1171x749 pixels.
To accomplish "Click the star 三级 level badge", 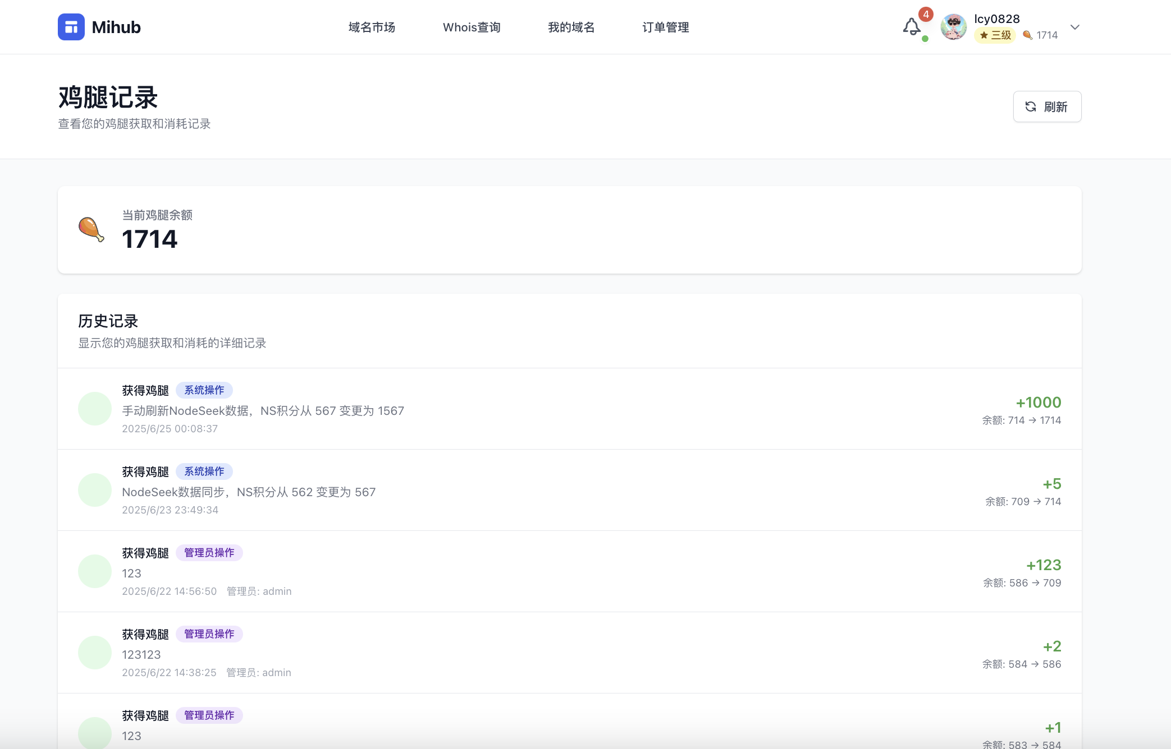I will tap(995, 35).
